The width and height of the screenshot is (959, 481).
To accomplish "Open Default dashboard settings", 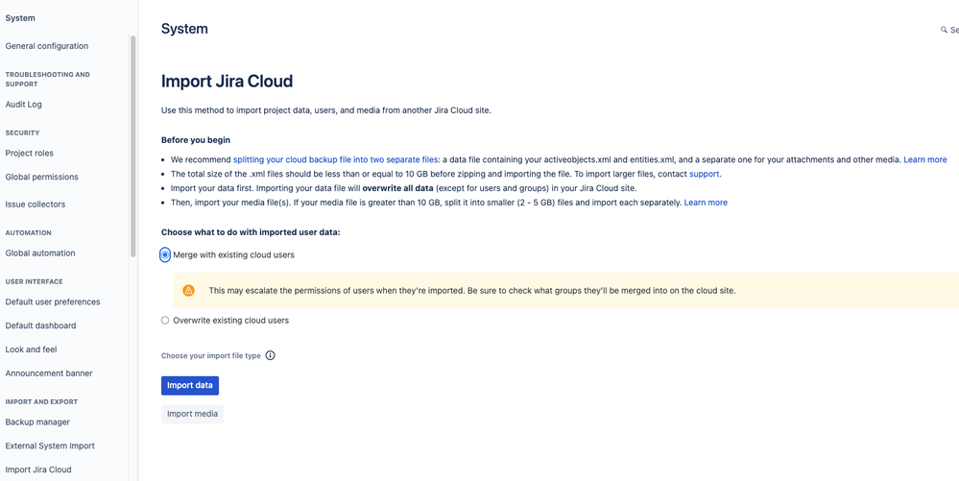I will (41, 326).
